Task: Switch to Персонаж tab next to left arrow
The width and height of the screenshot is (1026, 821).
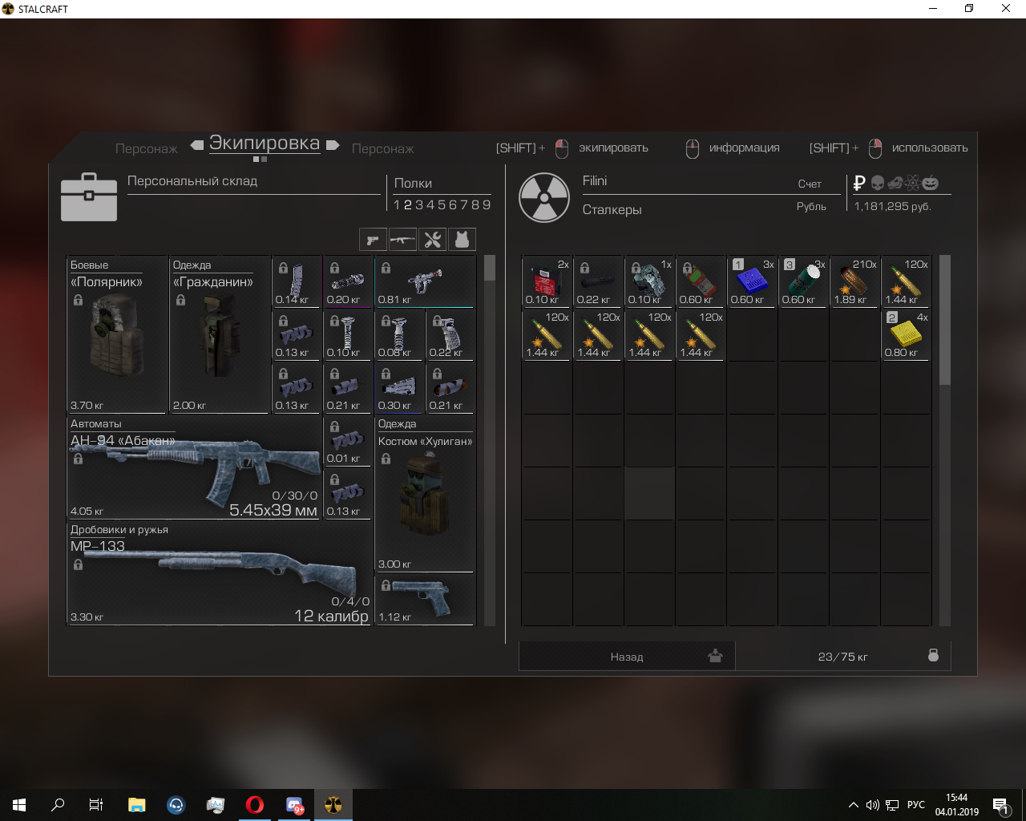Action: (147, 148)
